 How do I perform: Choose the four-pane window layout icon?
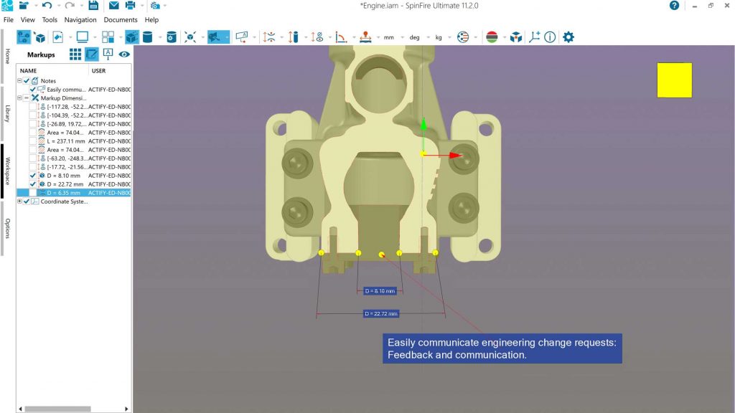[x=108, y=37]
